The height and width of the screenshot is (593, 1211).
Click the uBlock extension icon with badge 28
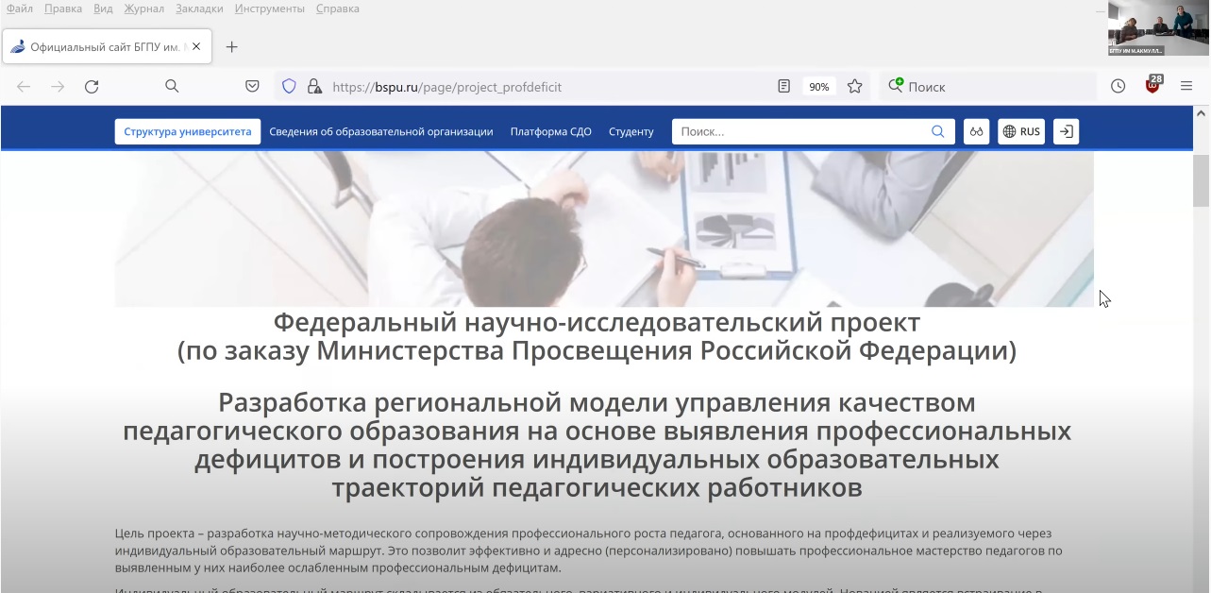click(1152, 86)
